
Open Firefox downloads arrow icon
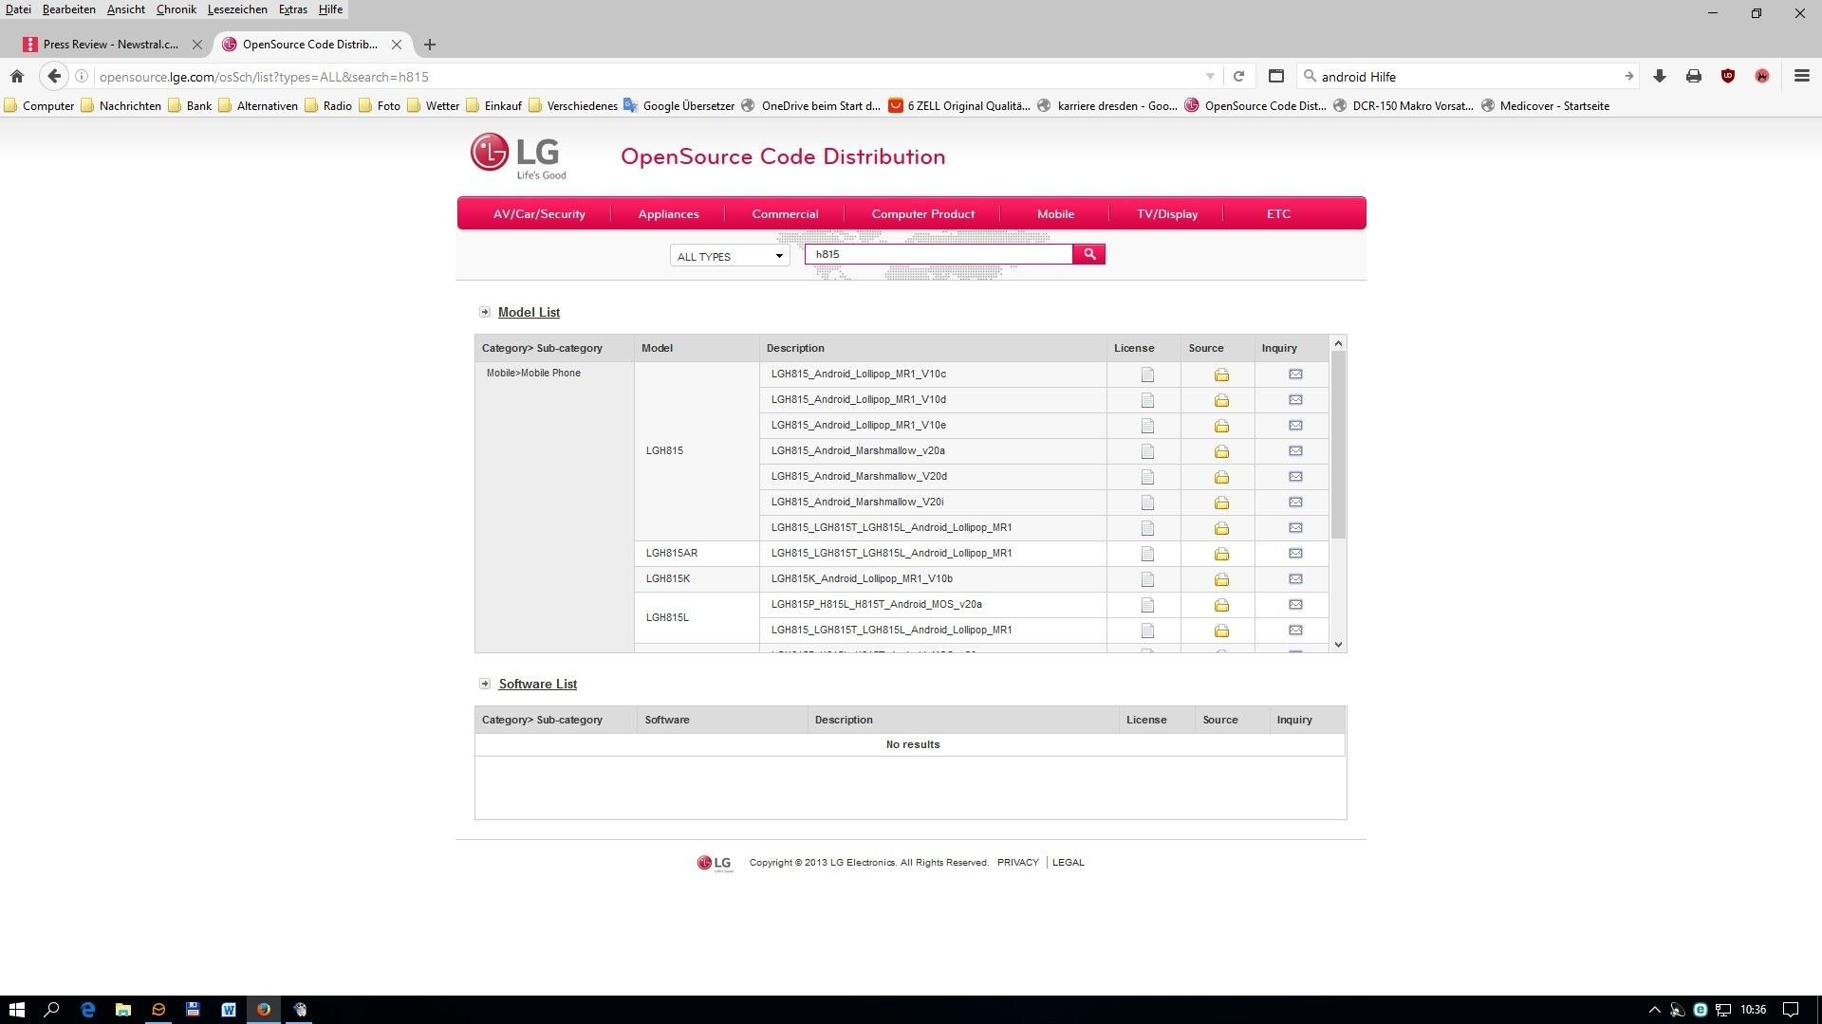[x=1660, y=76]
